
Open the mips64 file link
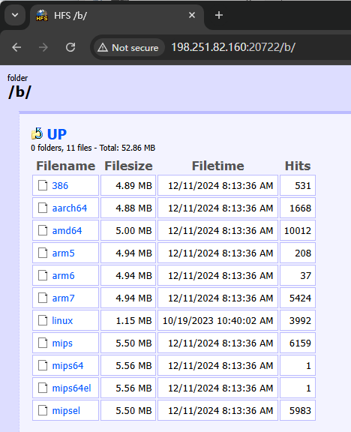pos(67,366)
